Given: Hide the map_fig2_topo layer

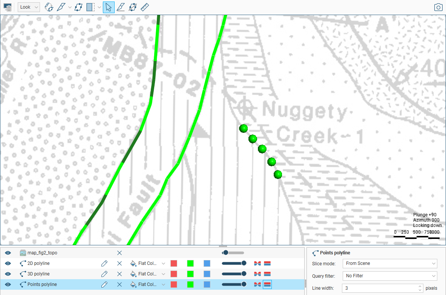Looking at the screenshot, I should pyautogui.click(x=8, y=253).
